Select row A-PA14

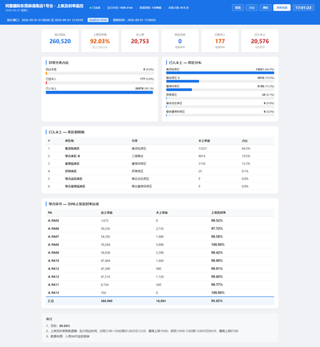160,293
